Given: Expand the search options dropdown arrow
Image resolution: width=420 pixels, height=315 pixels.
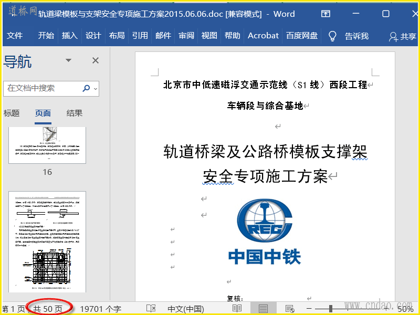Looking at the screenshot, I should pos(96,88).
